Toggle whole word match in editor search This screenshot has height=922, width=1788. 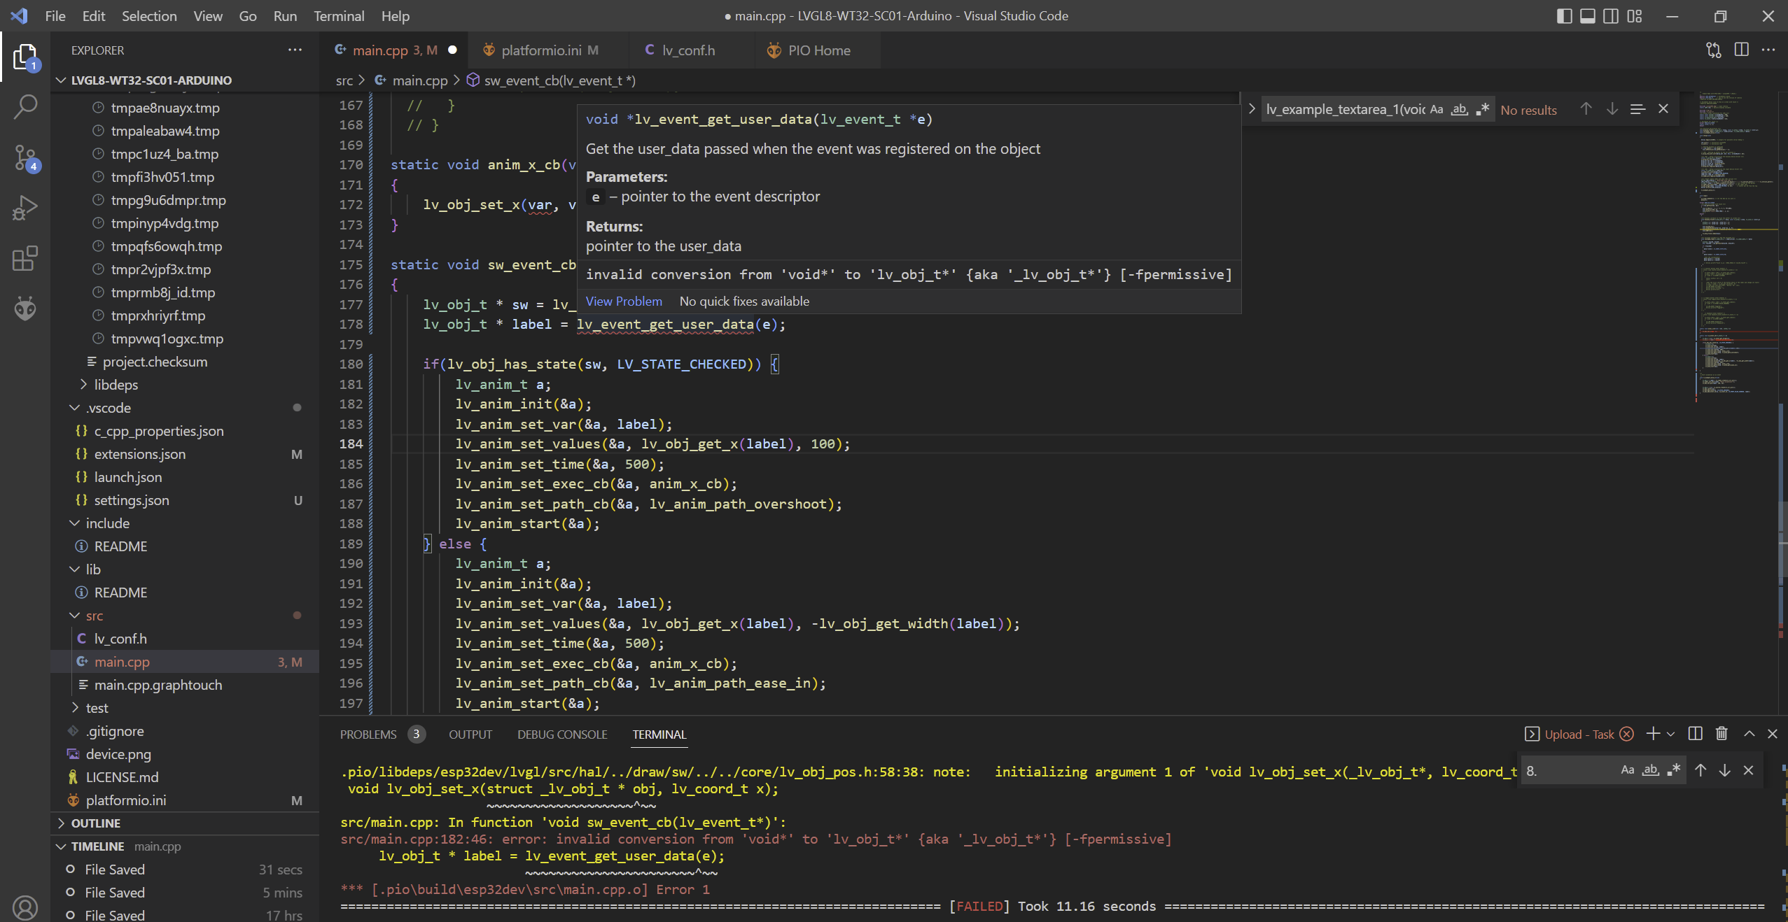pos(1459,109)
